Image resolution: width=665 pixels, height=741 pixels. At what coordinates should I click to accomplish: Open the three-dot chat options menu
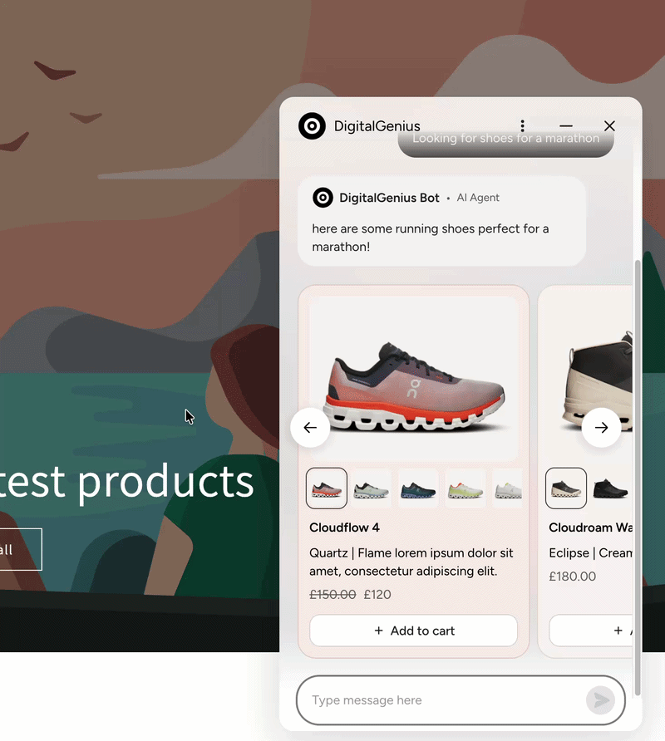click(x=522, y=125)
